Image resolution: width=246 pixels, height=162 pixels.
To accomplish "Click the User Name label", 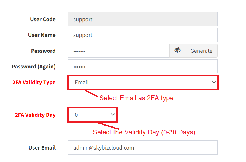I will (x=42, y=35).
